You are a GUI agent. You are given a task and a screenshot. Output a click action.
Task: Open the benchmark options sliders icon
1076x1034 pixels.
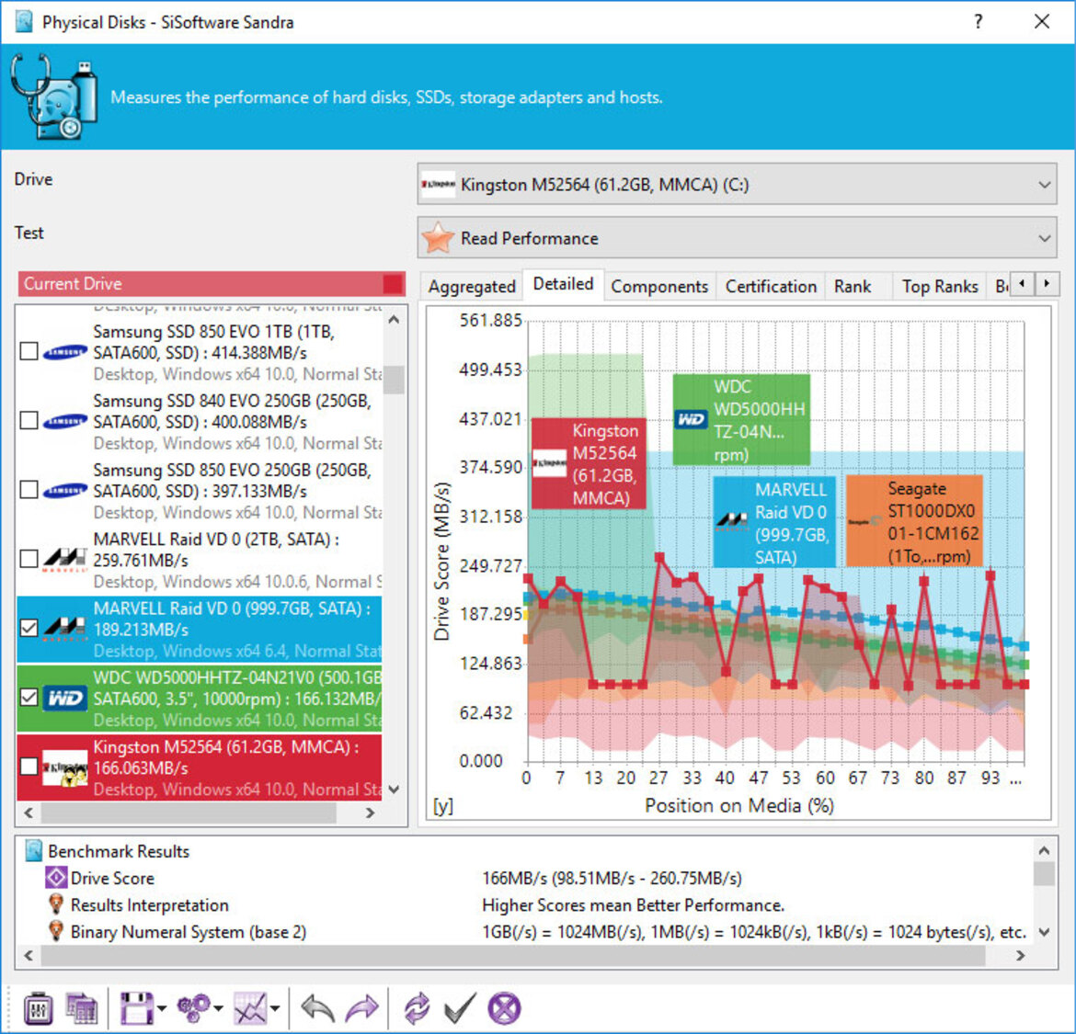click(38, 1008)
